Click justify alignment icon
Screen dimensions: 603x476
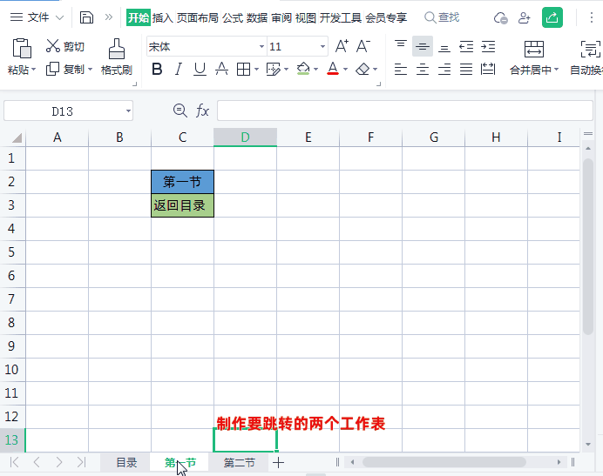tap(466, 69)
